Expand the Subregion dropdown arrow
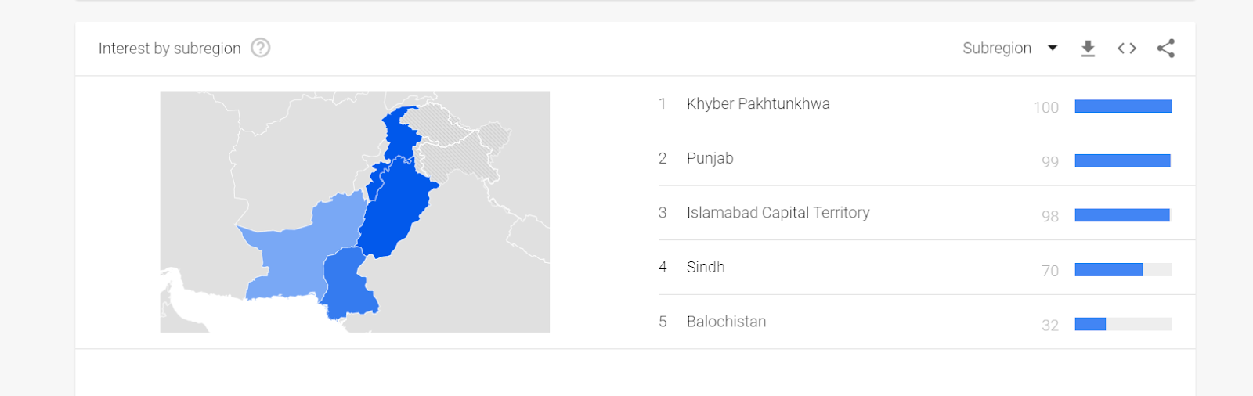 coord(1053,49)
